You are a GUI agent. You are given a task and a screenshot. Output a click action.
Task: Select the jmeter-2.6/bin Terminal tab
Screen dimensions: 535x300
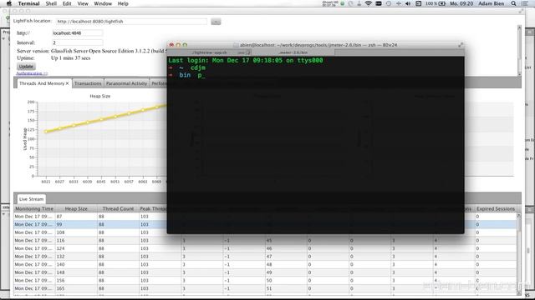(x=293, y=52)
